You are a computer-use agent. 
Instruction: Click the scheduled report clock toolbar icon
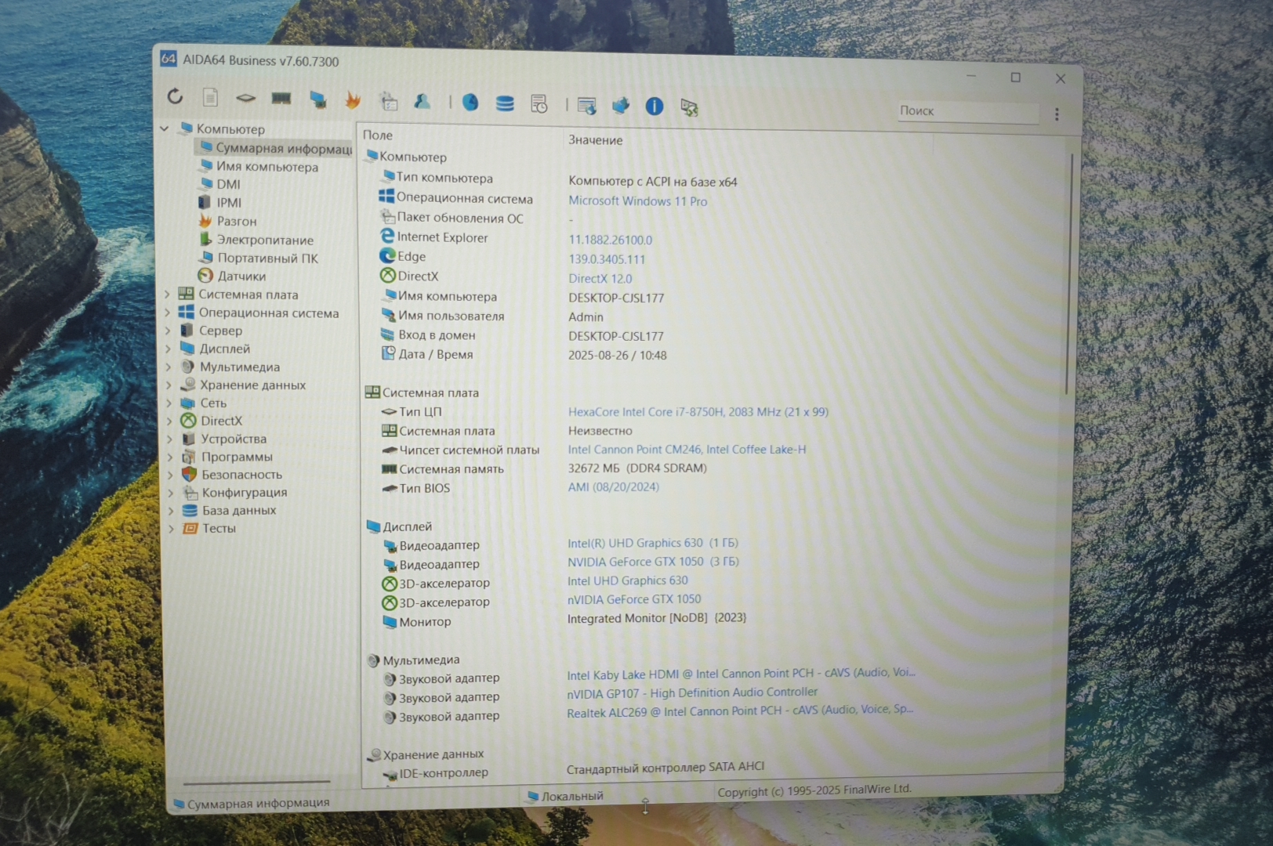pos(539,103)
